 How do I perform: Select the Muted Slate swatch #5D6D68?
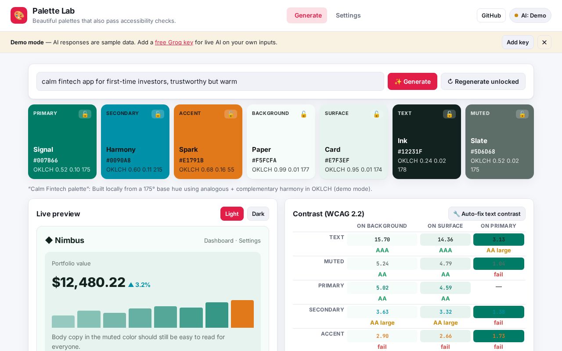(500, 142)
